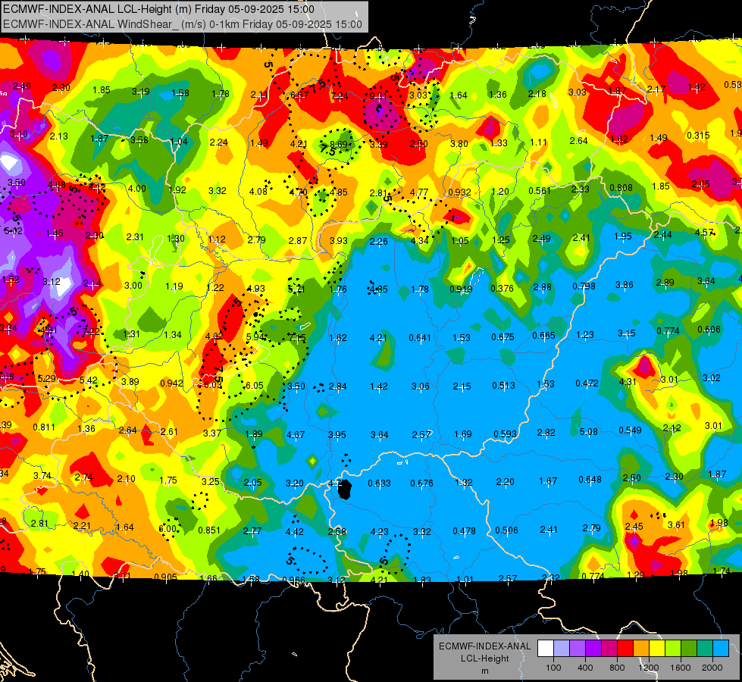This screenshot has width=742, height=682.
Task: Click the wind shear value 0.376
Action: [x=502, y=288]
